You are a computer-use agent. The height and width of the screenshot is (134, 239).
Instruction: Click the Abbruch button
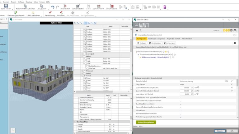[x=220, y=131]
